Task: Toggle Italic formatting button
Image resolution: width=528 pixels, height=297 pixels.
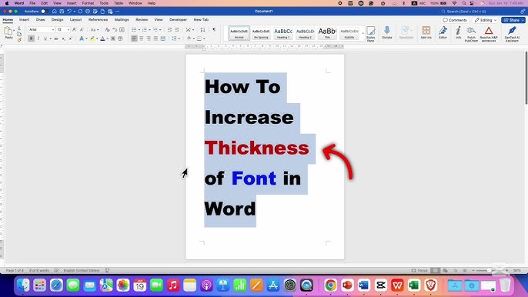Action: (x=38, y=38)
